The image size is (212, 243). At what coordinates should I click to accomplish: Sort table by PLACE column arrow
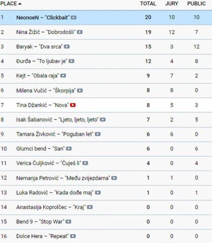pos(20,4)
